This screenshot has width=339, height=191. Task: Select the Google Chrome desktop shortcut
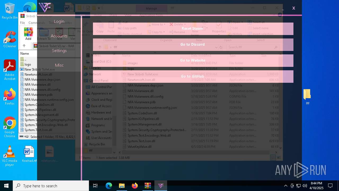(x=10, y=127)
